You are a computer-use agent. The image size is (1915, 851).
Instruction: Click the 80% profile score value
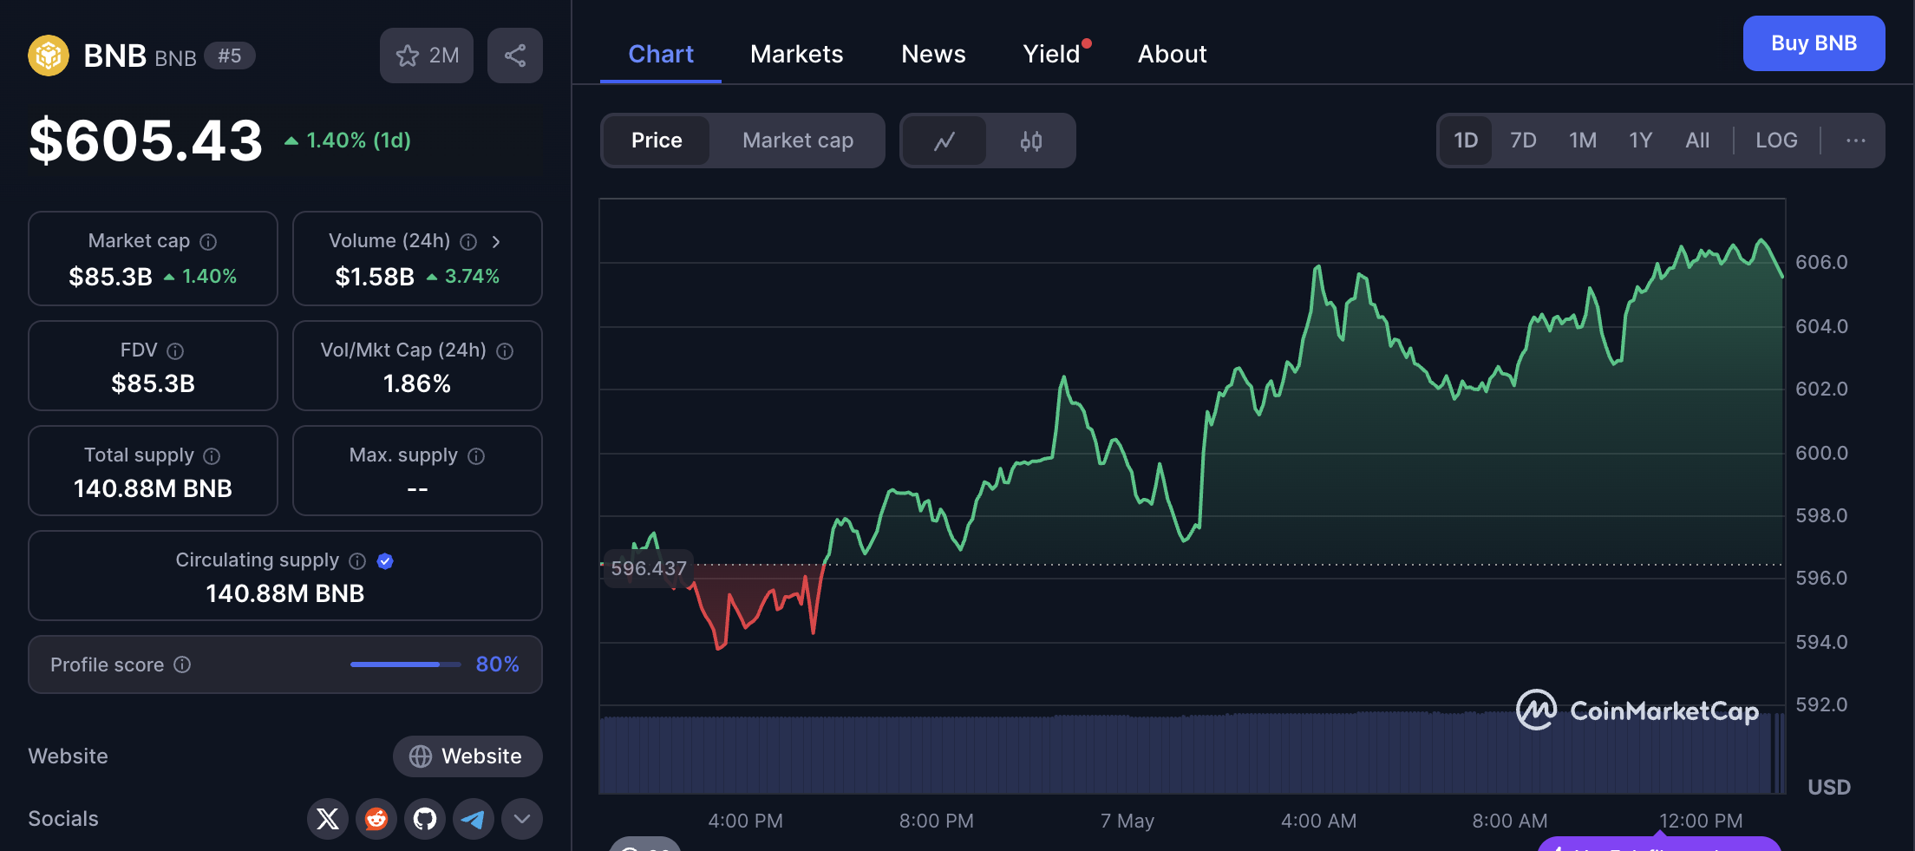[497, 664]
